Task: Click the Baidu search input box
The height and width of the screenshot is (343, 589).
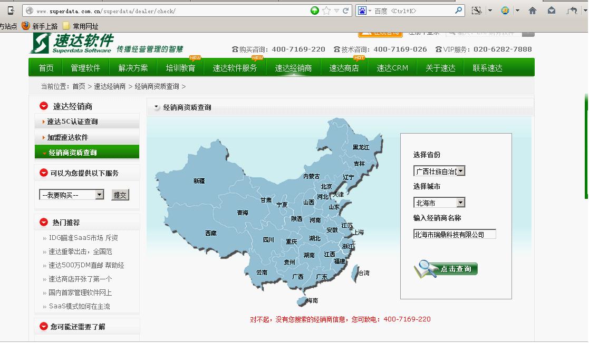Action: (413, 11)
